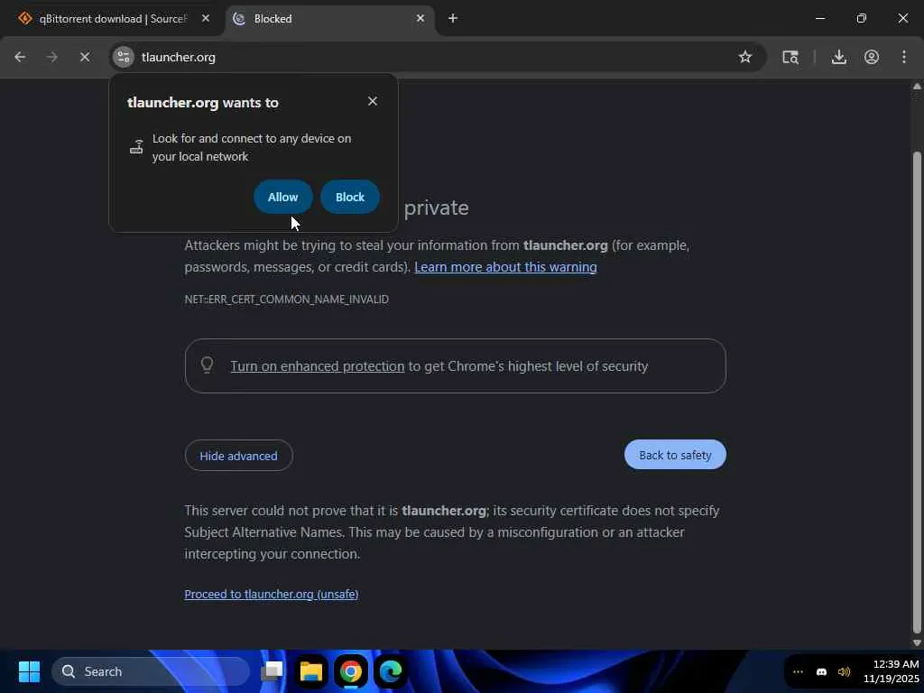Click the taskbar Search box
Viewport: 924px width, 693px height.
[x=151, y=671]
